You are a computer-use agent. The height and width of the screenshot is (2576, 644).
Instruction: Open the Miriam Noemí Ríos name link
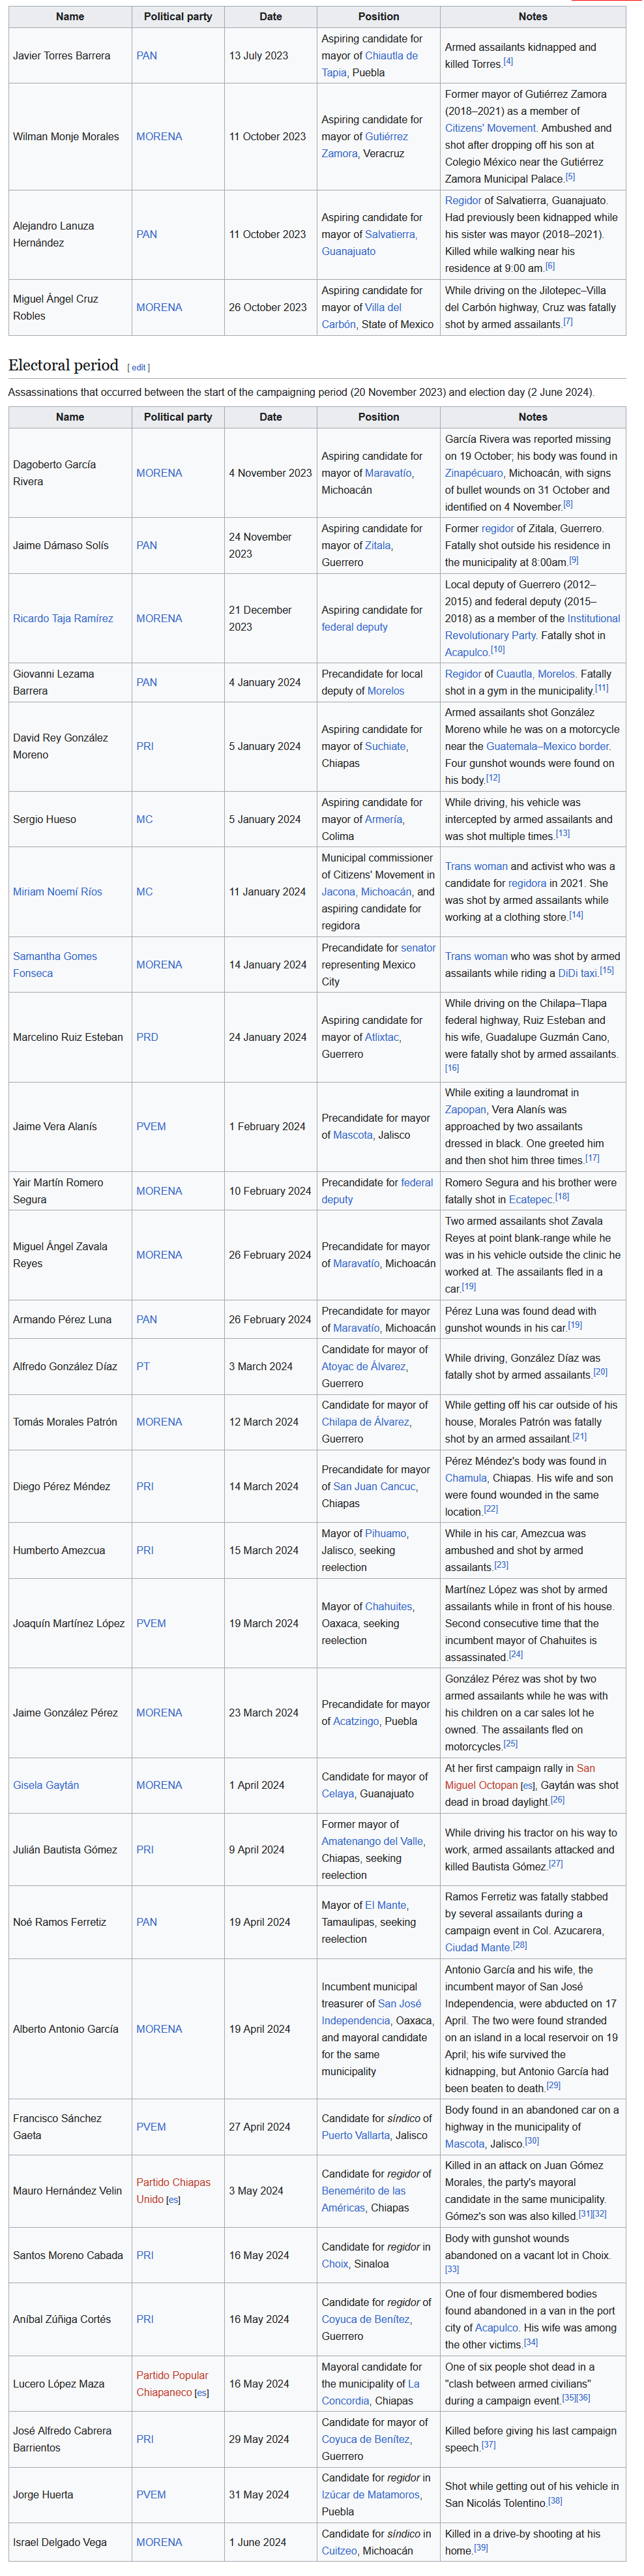[57, 892]
